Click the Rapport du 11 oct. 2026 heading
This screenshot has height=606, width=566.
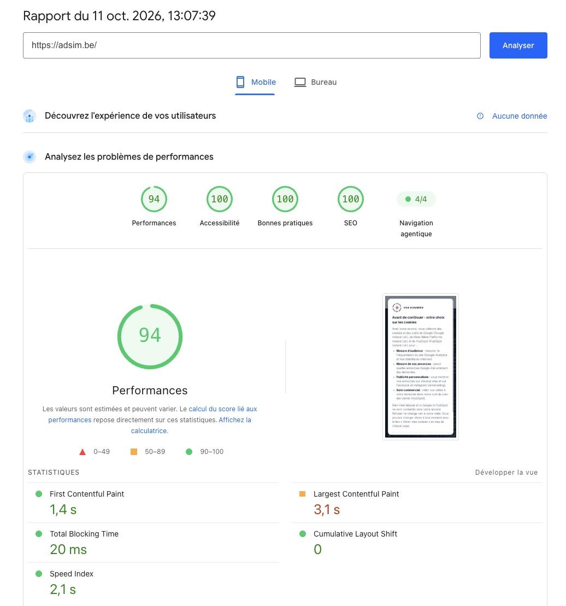119,16
